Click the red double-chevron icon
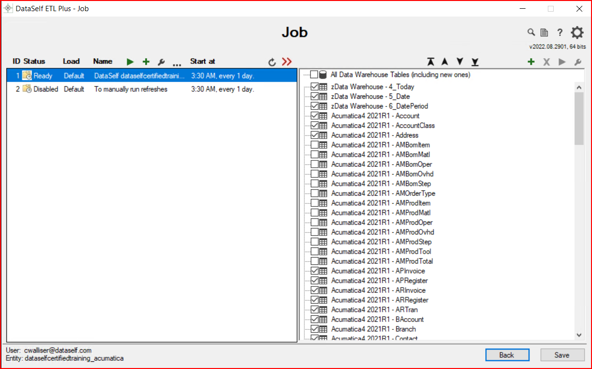Image resolution: width=592 pixels, height=369 pixels. coord(287,62)
